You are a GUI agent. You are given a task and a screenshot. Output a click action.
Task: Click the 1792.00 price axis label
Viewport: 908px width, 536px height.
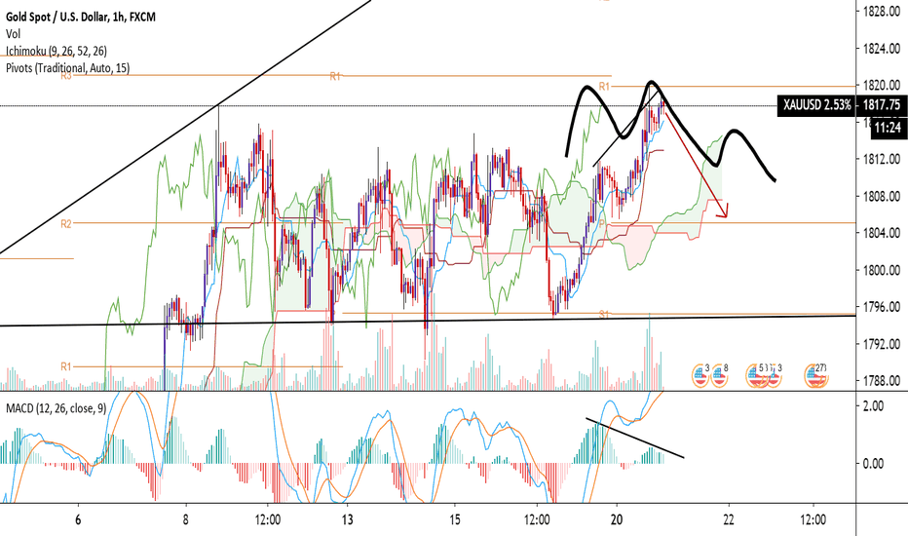pyautogui.click(x=881, y=344)
